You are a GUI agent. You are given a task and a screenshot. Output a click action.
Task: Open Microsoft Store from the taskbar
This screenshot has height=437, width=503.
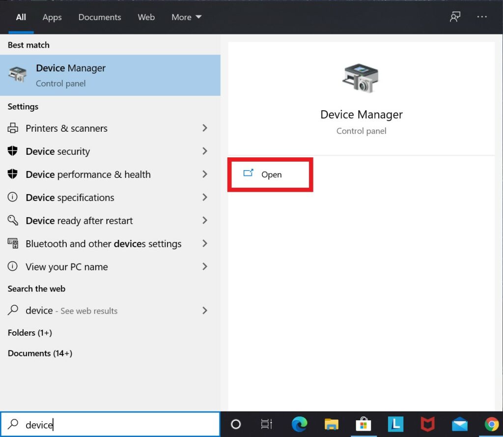pos(363,424)
